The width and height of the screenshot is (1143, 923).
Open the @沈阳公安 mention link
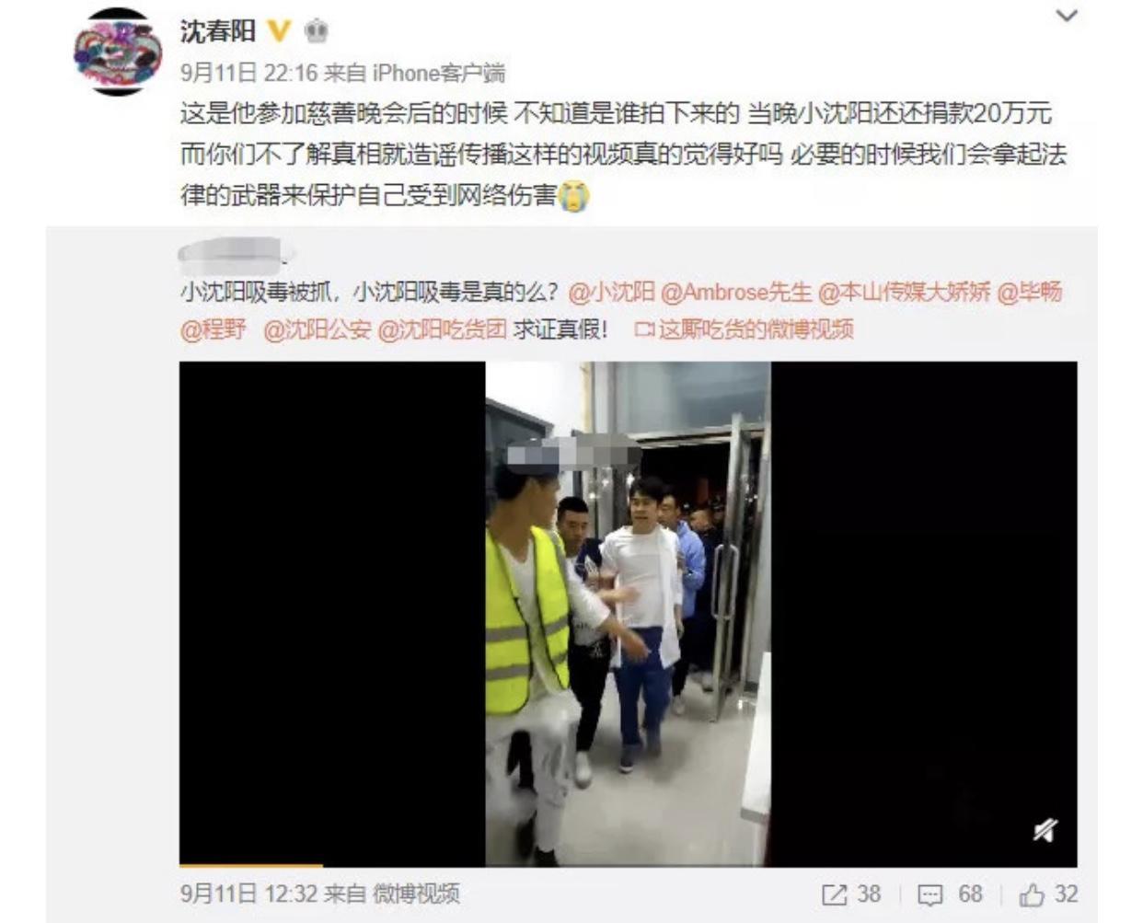tap(317, 329)
